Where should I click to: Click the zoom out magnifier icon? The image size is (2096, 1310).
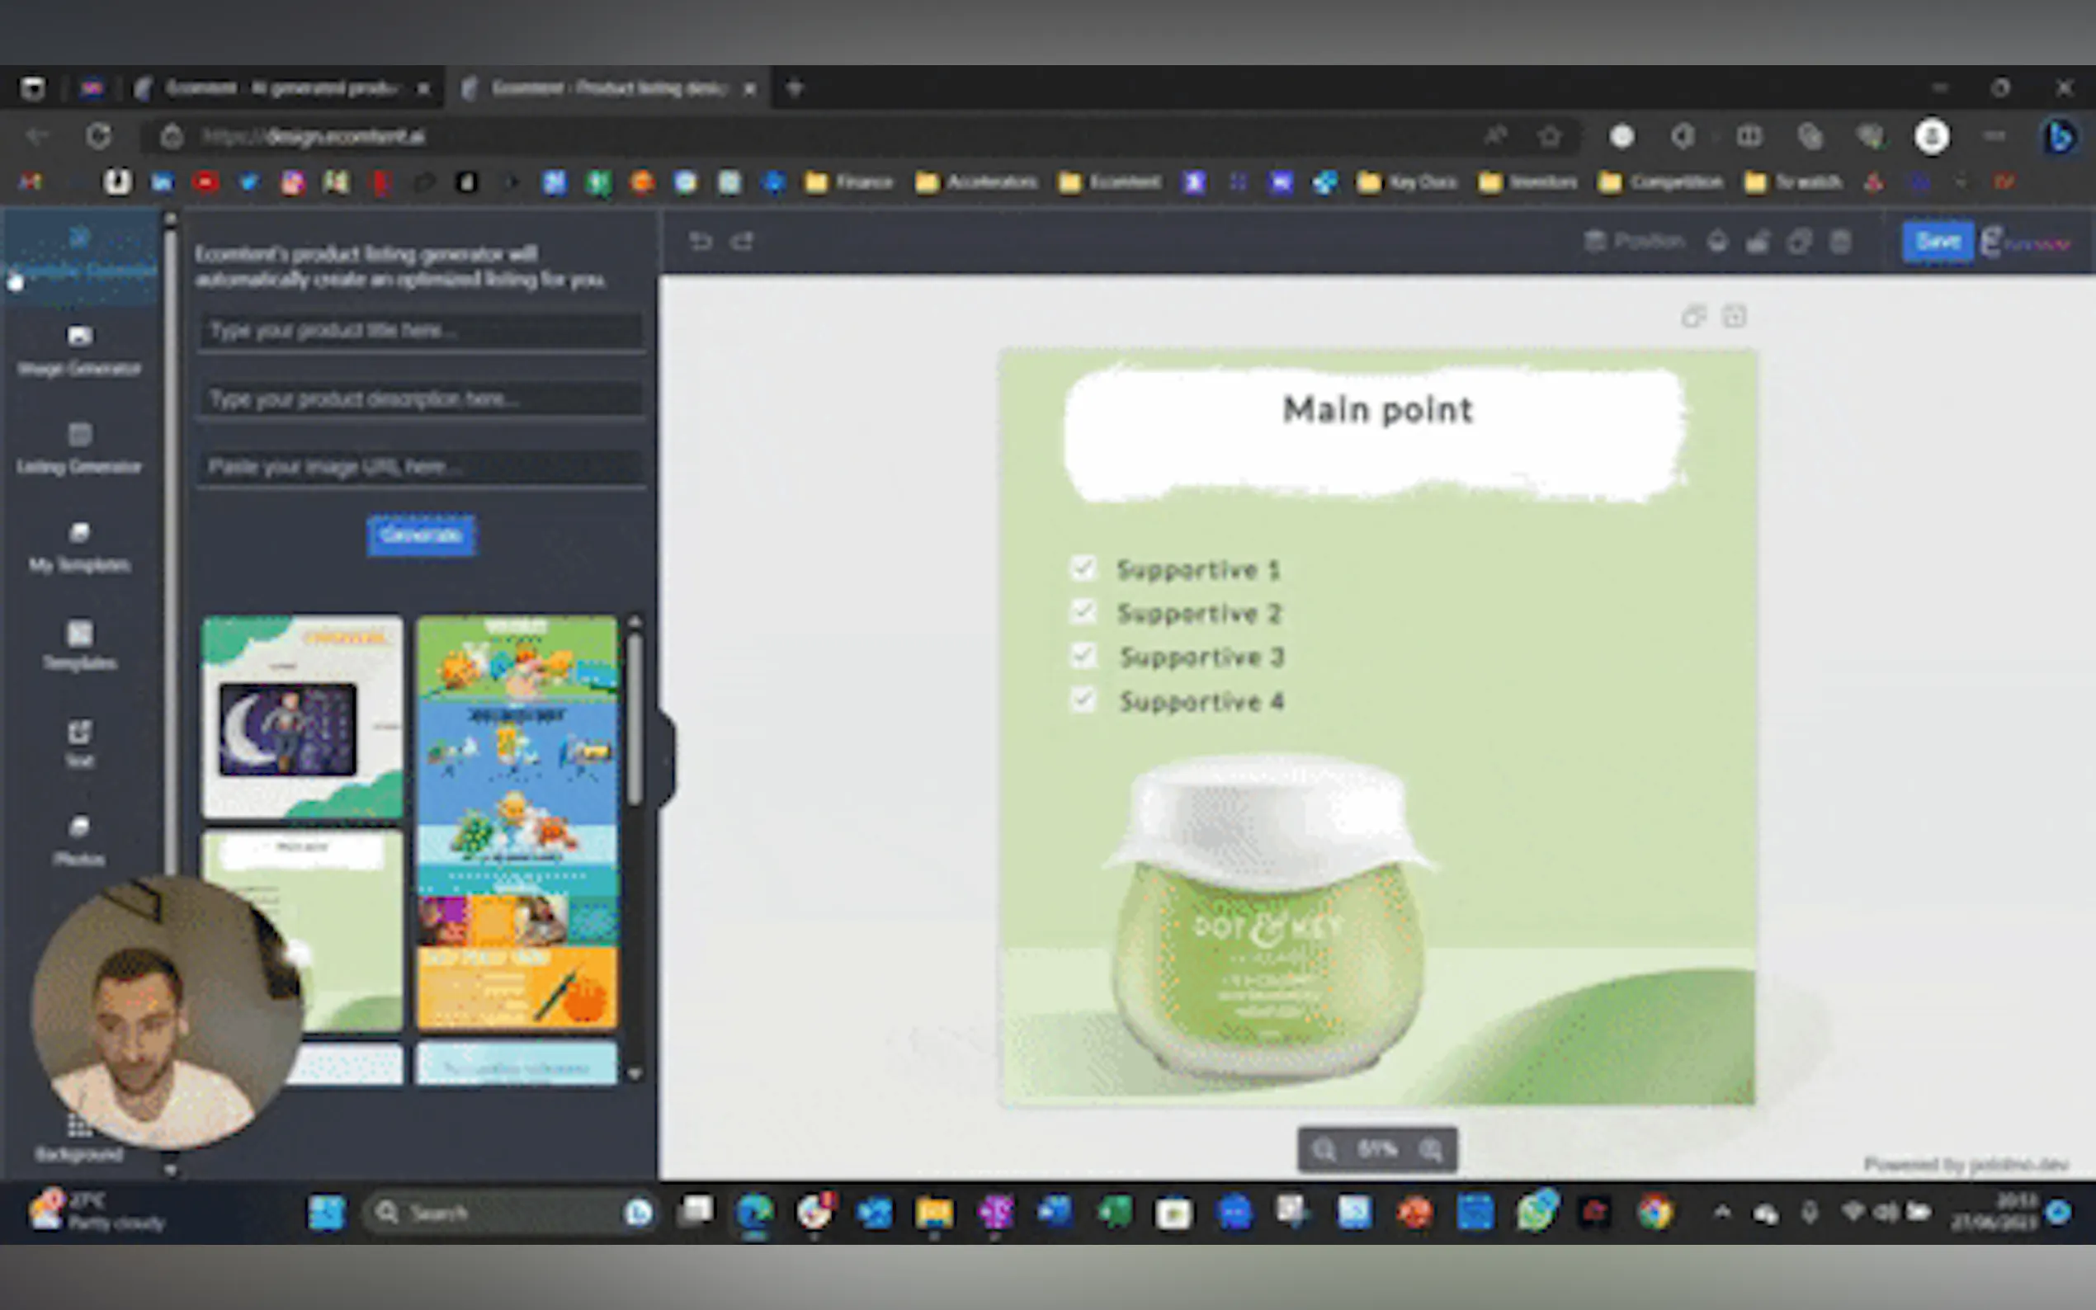pyautogui.click(x=1323, y=1150)
